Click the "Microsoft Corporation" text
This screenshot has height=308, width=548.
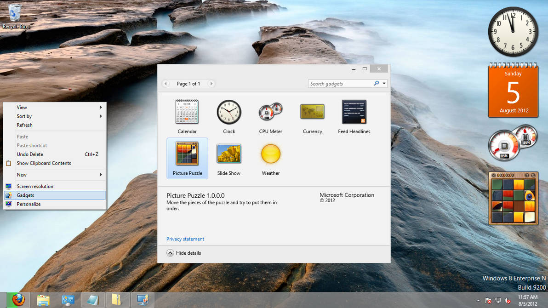(347, 195)
